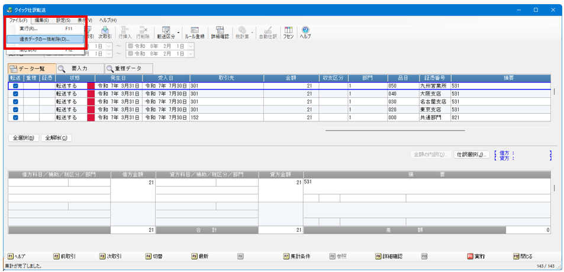
Task: Toggle 転送 checkbox in the last row (152)
Action: pos(15,117)
